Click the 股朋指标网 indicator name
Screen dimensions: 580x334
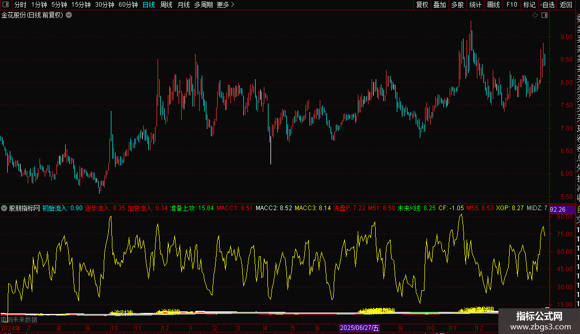click(x=25, y=208)
